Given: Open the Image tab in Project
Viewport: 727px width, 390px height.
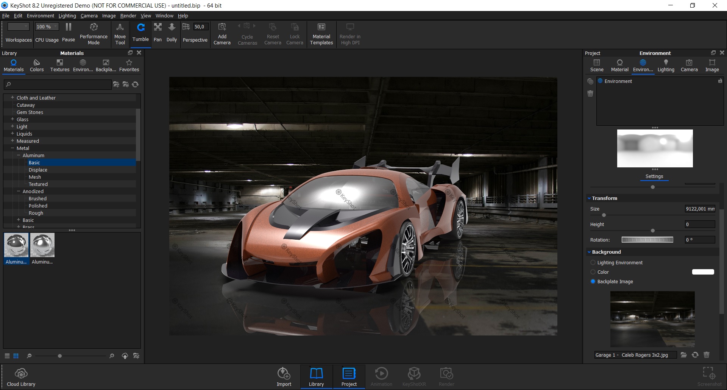Looking at the screenshot, I should (712, 66).
